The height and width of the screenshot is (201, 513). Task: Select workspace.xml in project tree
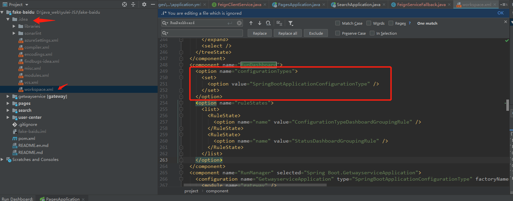click(38, 89)
